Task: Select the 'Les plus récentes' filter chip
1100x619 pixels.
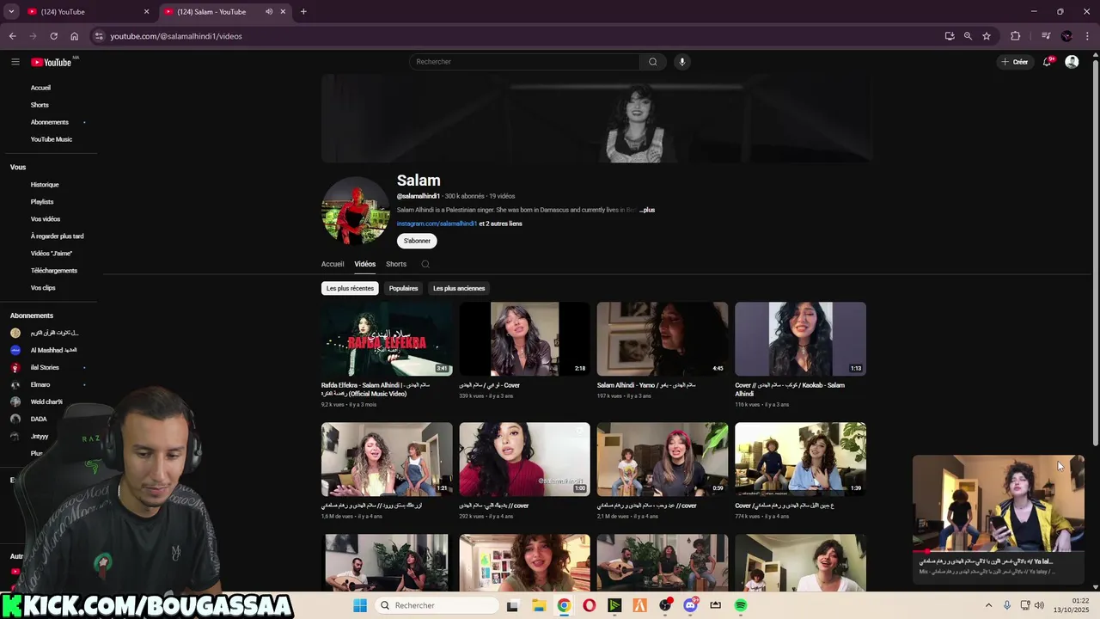Action: (x=350, y=288)
